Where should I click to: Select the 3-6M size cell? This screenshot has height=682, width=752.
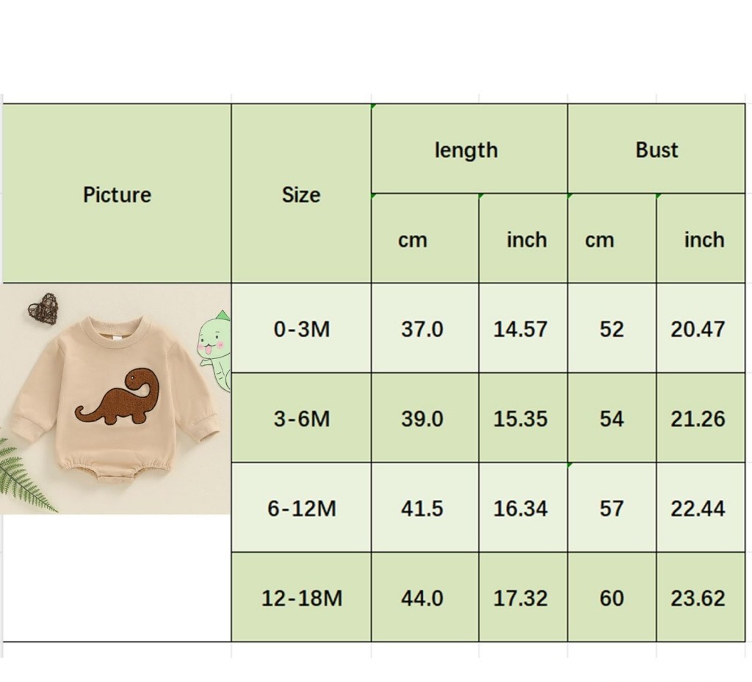click(301, 419)
